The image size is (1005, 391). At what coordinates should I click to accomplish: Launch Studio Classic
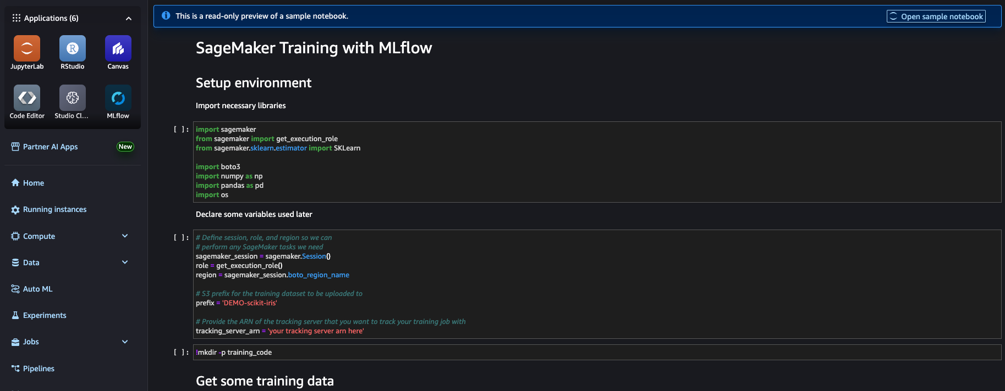[72, 102]
